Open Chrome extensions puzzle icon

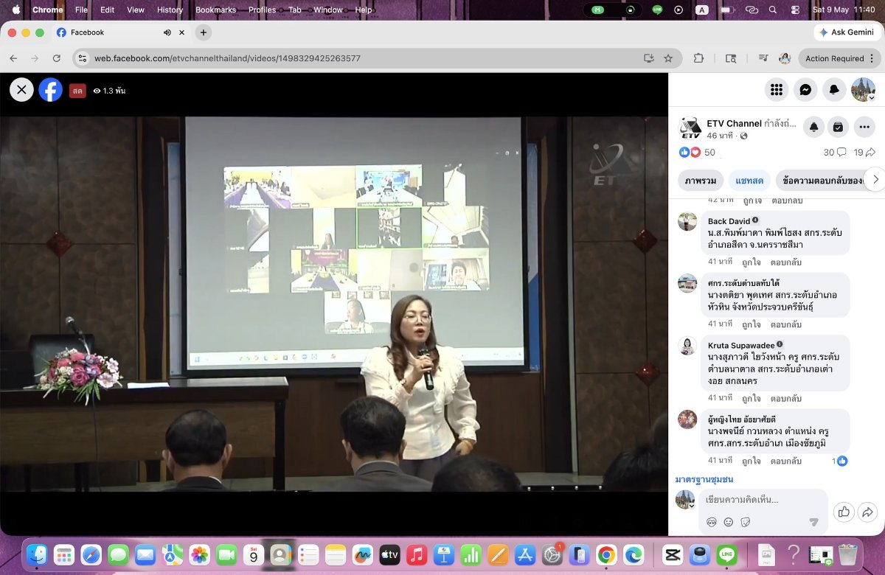(x=698, y=58)
